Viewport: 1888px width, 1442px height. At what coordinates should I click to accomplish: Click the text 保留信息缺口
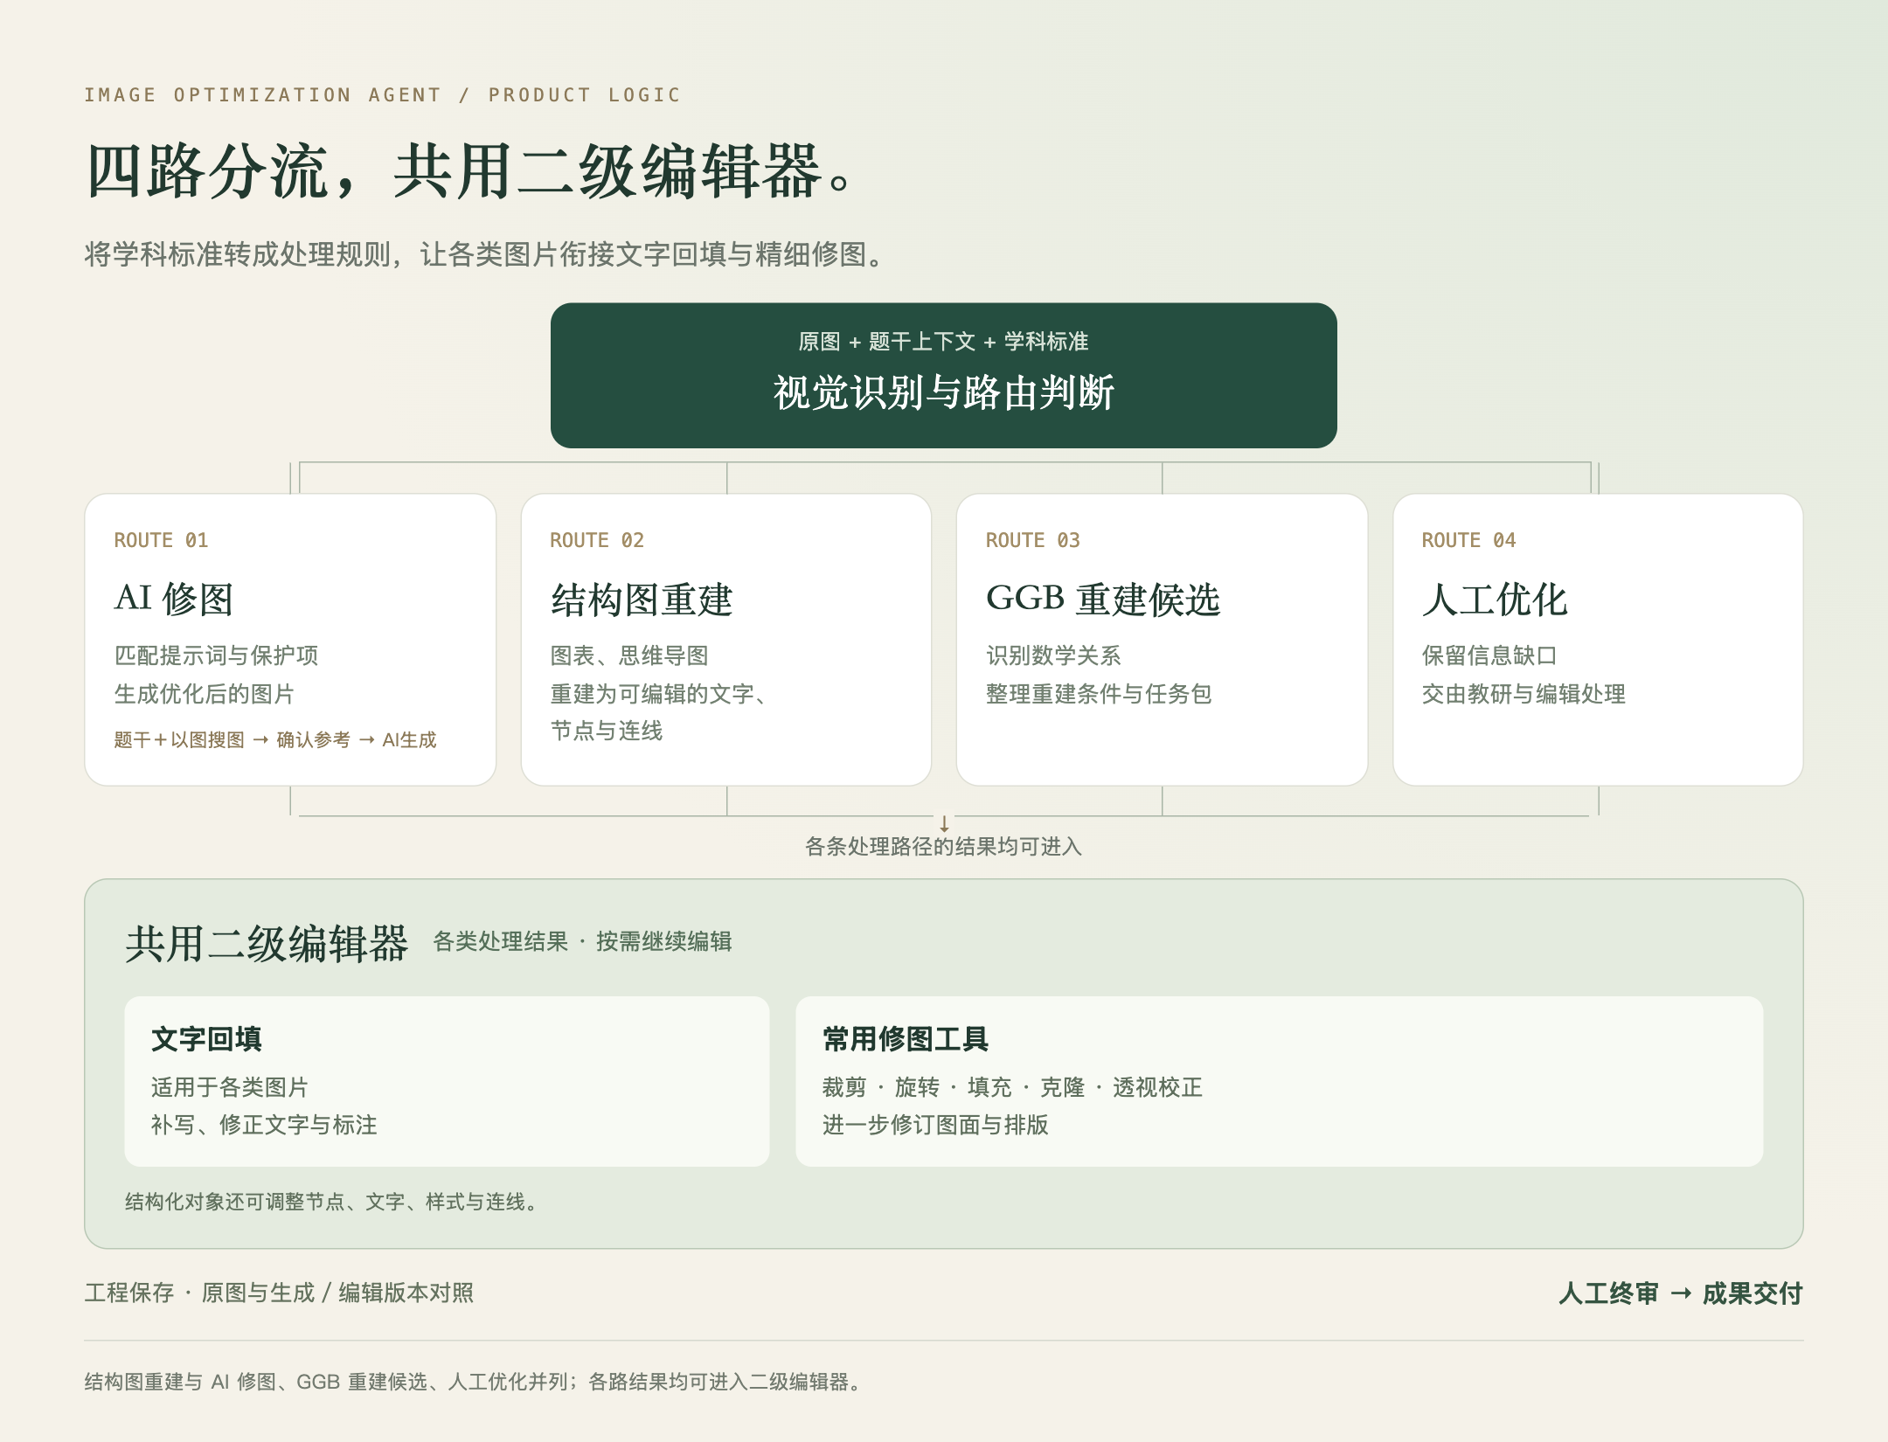[1489, 655]
